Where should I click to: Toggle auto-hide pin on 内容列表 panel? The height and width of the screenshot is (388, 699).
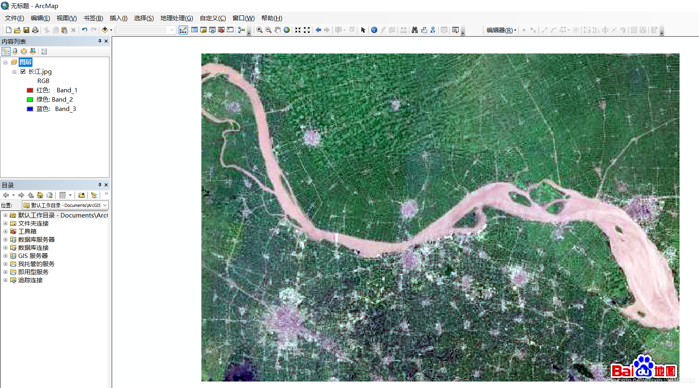pyautogui.click(x=100, y=41)
